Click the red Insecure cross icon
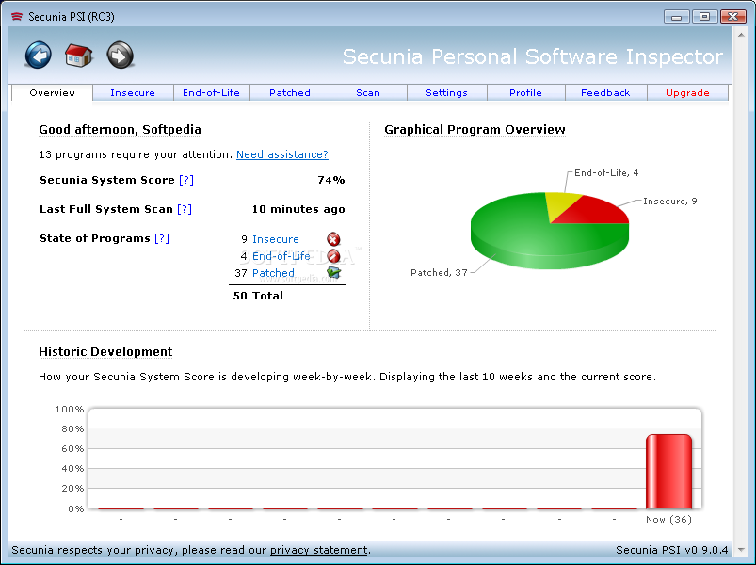The height and width of the screenshot is (565, 756). 333,239
